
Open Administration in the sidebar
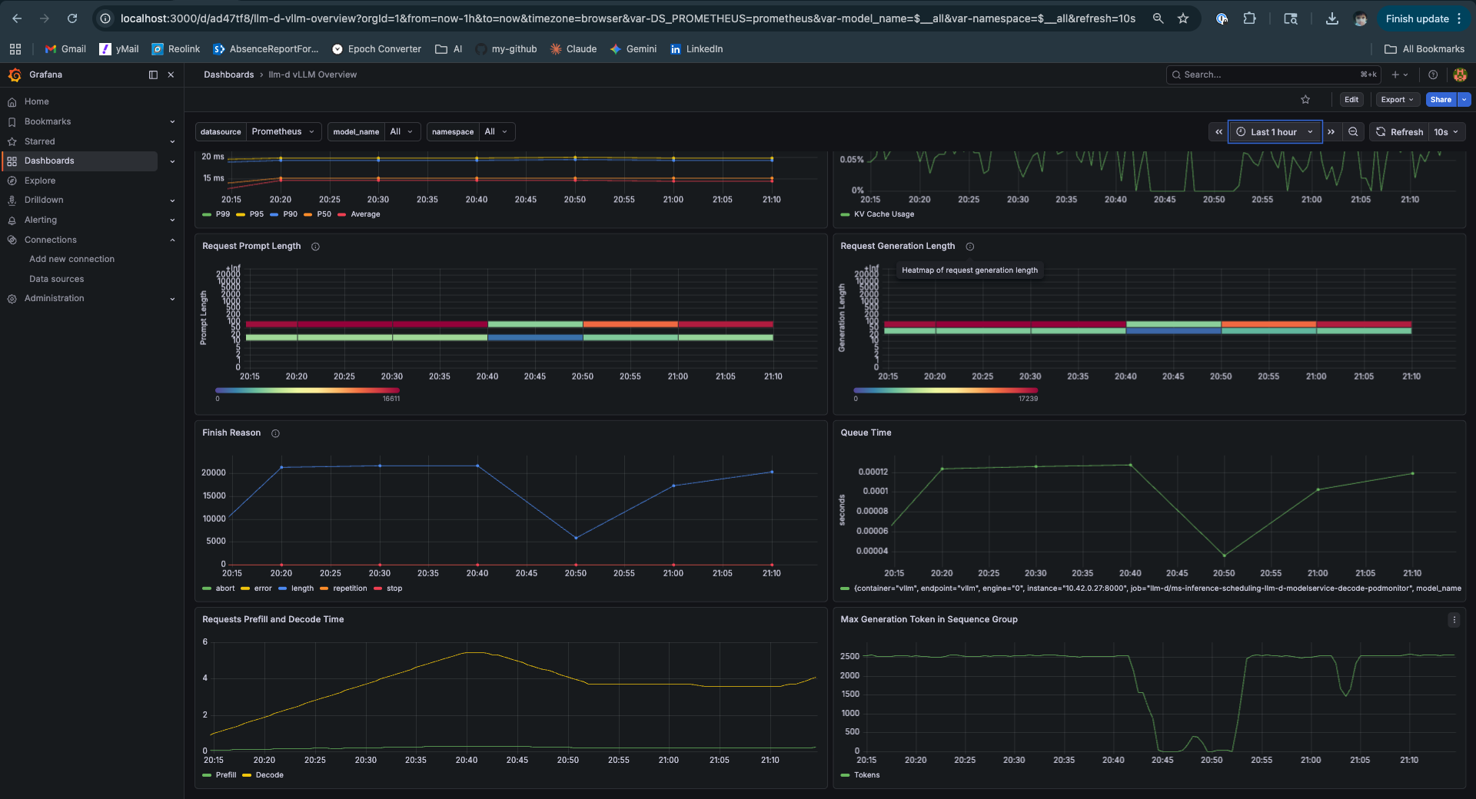tap(55, 298)
